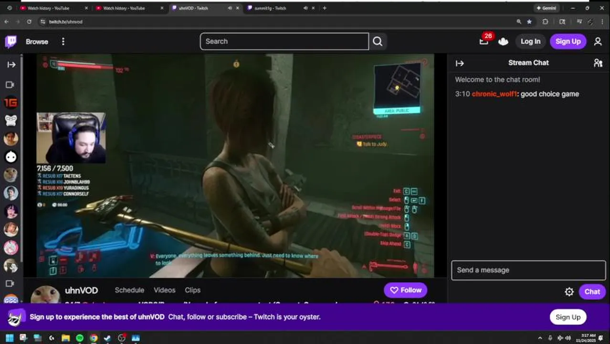Viewport: 610px width, 344px height.
Task: Open the Videos tab
Action: point(165,290)
